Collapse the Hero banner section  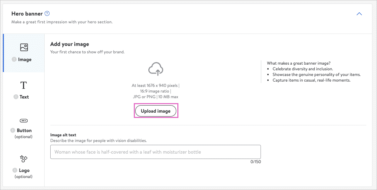point(359,14)
